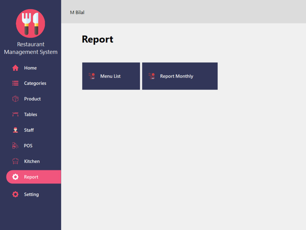Select the highlighted Report menu item

tap(34, 177)
